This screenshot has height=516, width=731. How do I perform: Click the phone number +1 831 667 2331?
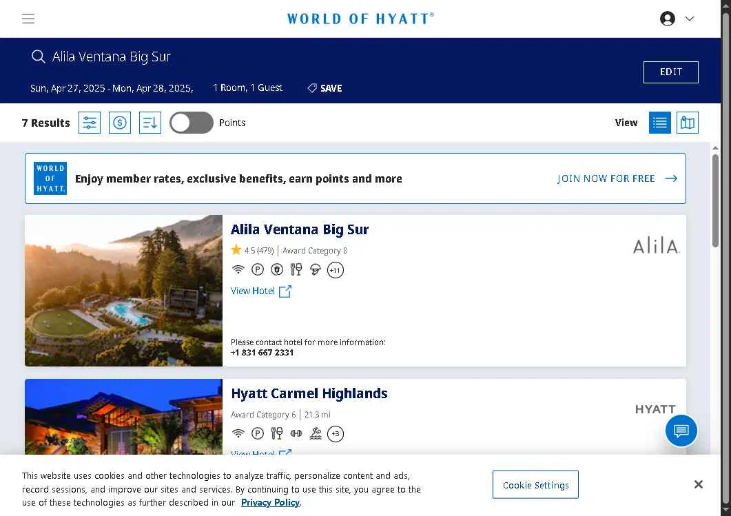click(262, 353)
